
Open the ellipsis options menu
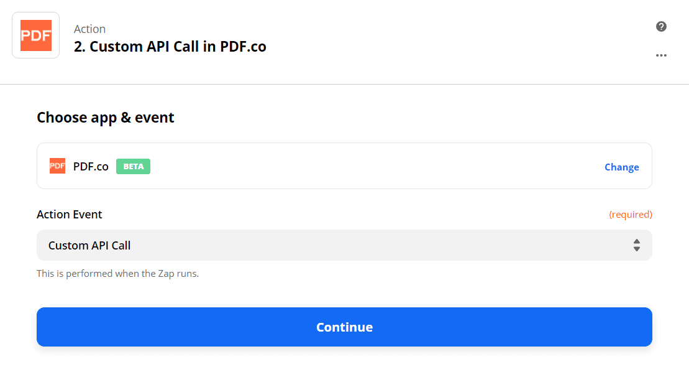tap(661, 55)
